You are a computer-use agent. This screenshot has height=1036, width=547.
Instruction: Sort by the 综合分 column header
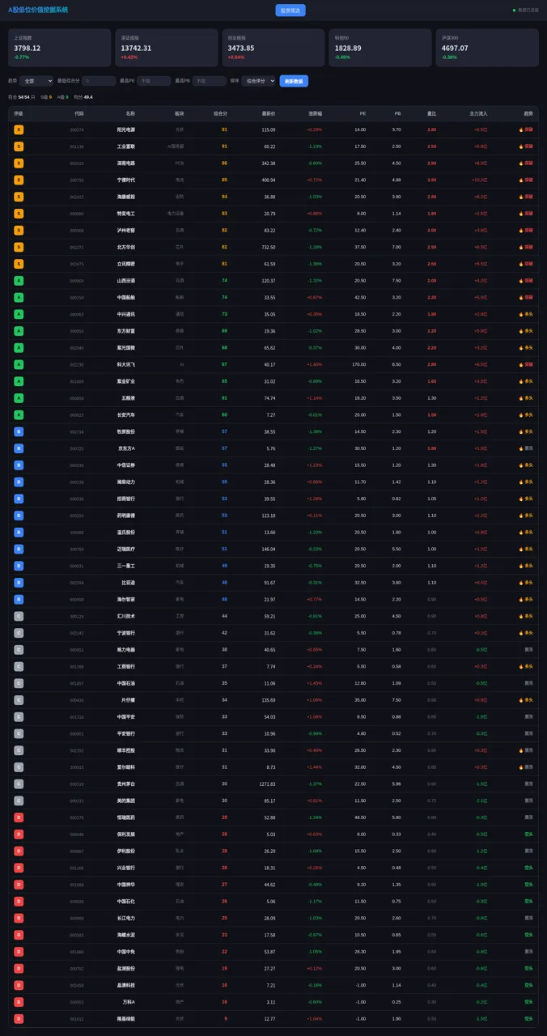click(x=220, y=113)
